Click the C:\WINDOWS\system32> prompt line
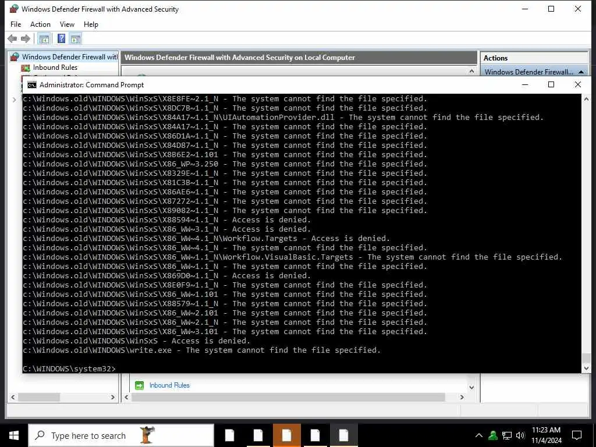The height and width of the screenshot is (447, 596). click(69, 368)
